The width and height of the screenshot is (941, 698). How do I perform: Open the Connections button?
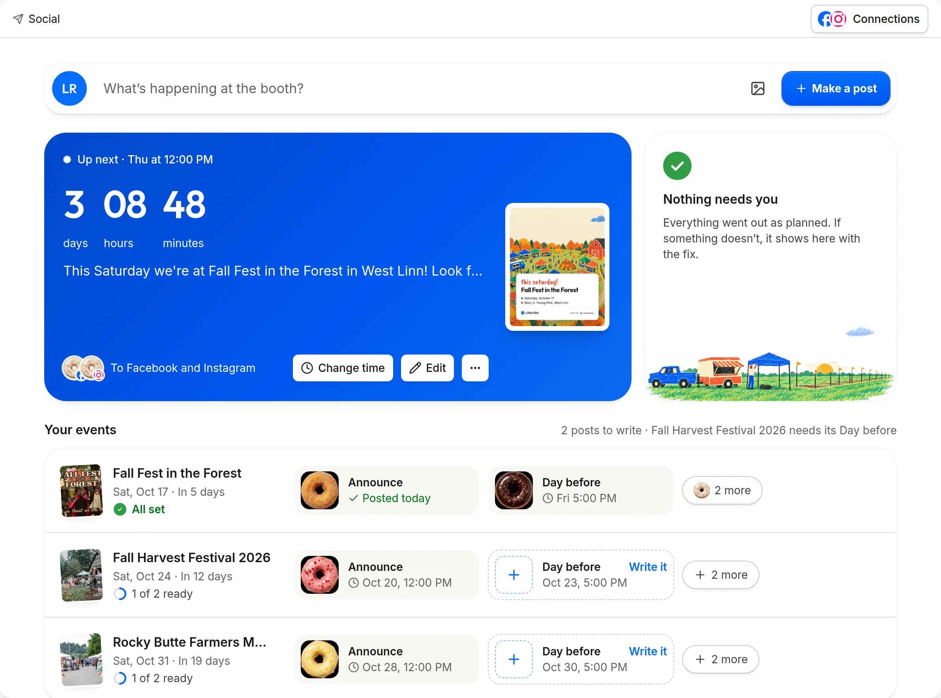click(x=869, y=19)
